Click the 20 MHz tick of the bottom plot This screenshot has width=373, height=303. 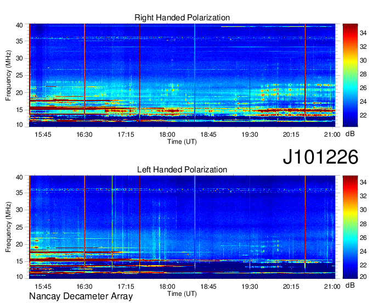(x=20, y=245)
